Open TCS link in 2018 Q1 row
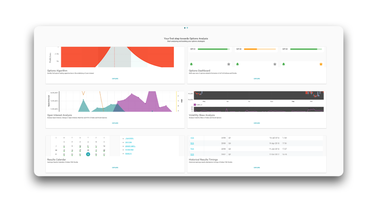The width and height of the screenshot is (377, 199). click(192, 138)
